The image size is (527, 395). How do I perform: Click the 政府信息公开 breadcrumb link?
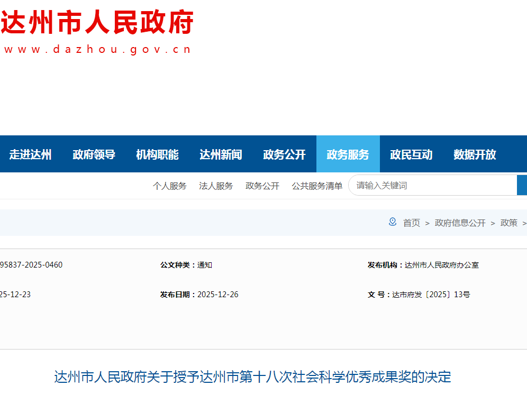(460, 223)
